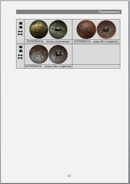The image size is (130, 184).
Task: Click the '22 мм' label of the first table
Action: coord(20,29)
